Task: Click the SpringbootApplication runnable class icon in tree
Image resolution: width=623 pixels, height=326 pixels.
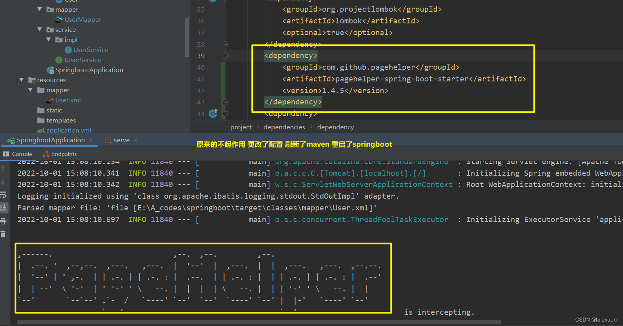Action: pyautogui.click(x=50, y=70)
